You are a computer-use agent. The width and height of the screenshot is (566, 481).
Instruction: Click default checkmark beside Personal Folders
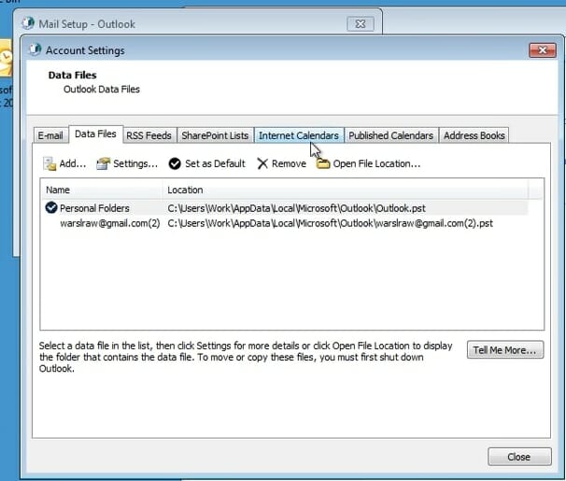[x=51, y=207]
